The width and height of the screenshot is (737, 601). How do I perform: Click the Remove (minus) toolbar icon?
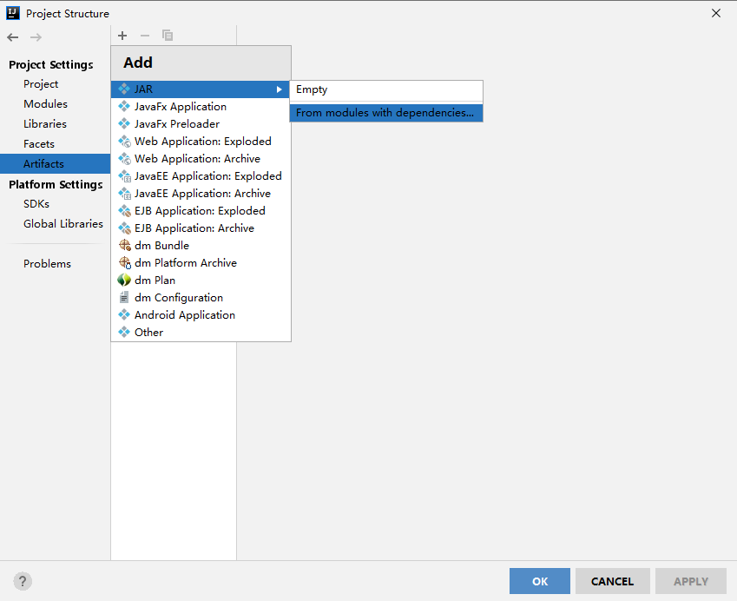coord(145,36)
